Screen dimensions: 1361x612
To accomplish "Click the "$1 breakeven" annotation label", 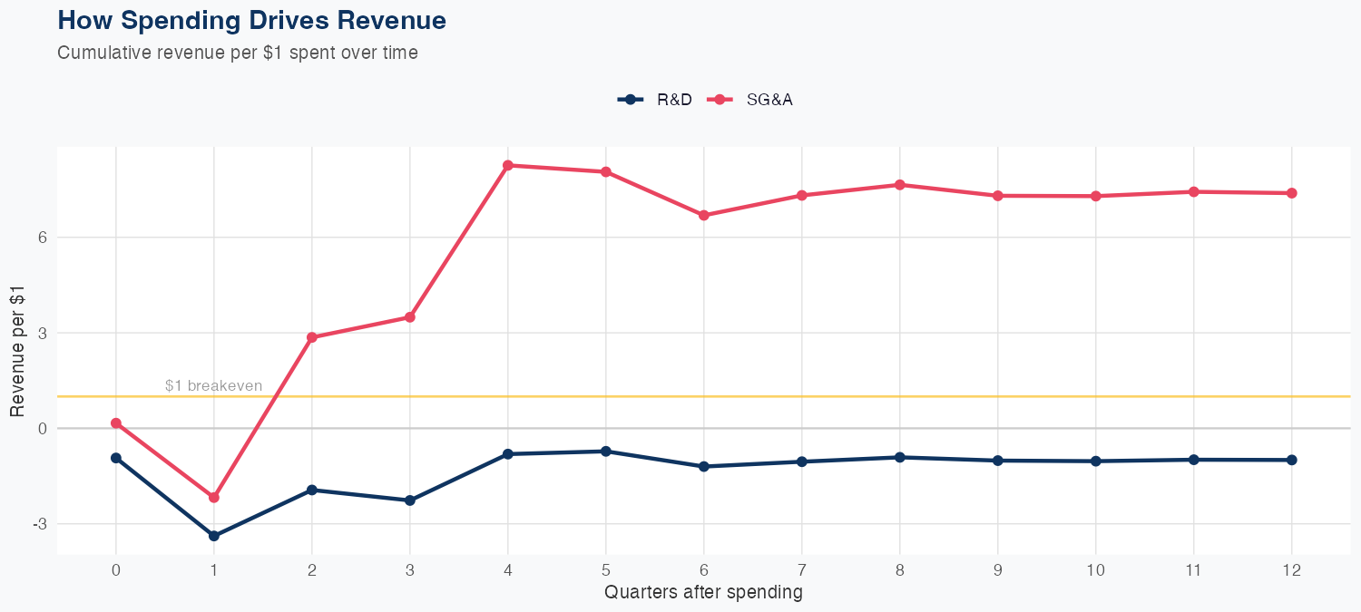I will click(x=213, y=385).
